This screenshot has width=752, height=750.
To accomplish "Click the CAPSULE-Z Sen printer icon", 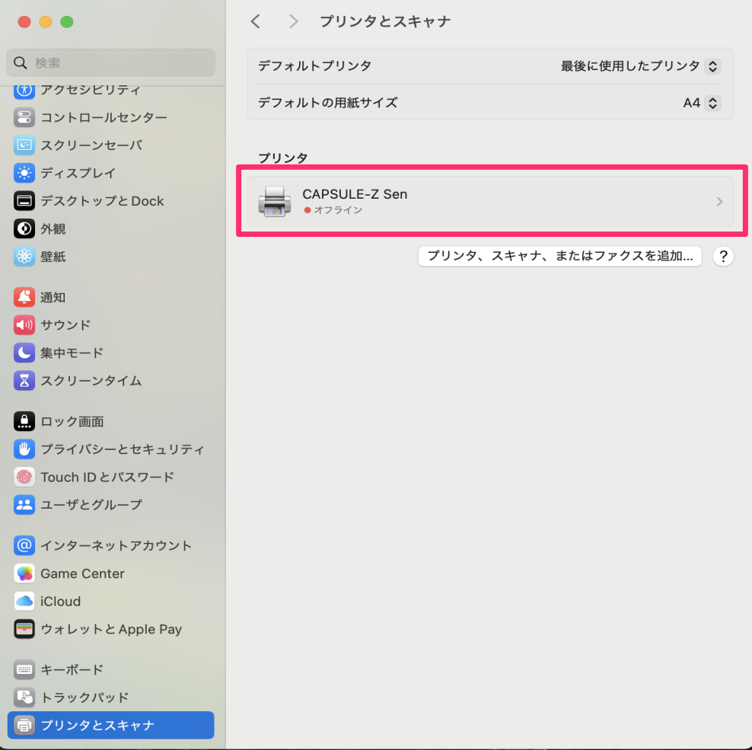I will pyautogui.click(x=274, y=202).
